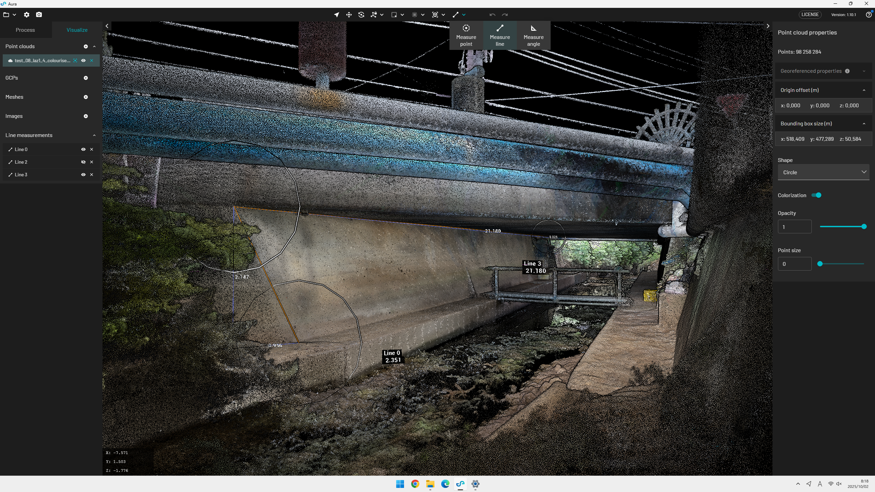Activate the pan/move view tool
Viewport: 875px width, 492px height.
[349, 15]
